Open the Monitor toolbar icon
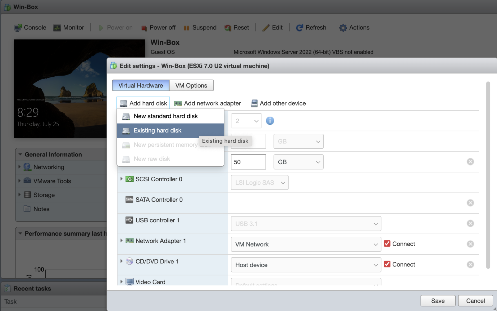This screenshot has height=311, width=497. pos(57,28)
